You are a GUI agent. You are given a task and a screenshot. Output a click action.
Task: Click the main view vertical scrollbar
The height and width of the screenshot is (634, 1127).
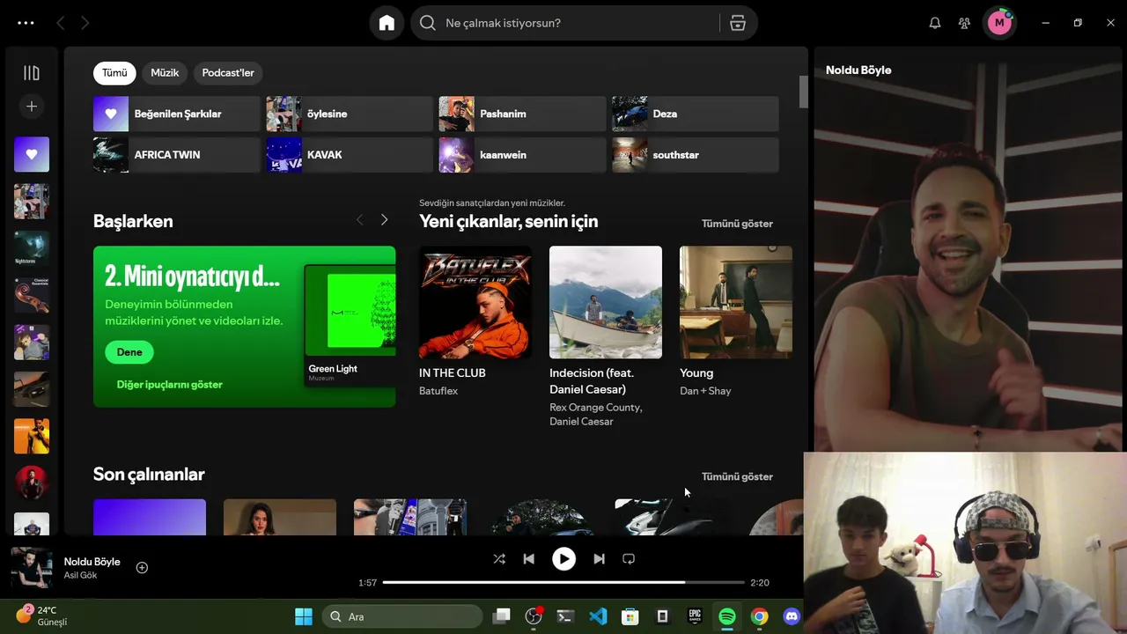[804, 92]
